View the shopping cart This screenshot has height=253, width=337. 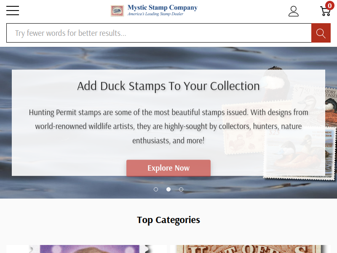(325, 11)
